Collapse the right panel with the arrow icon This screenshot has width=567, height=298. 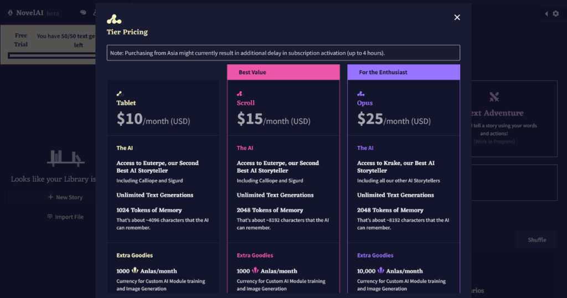tap(547, 14)
